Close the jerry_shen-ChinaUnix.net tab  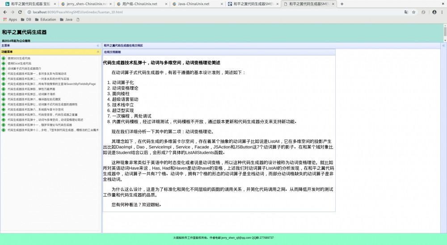(x=110, y=4)
